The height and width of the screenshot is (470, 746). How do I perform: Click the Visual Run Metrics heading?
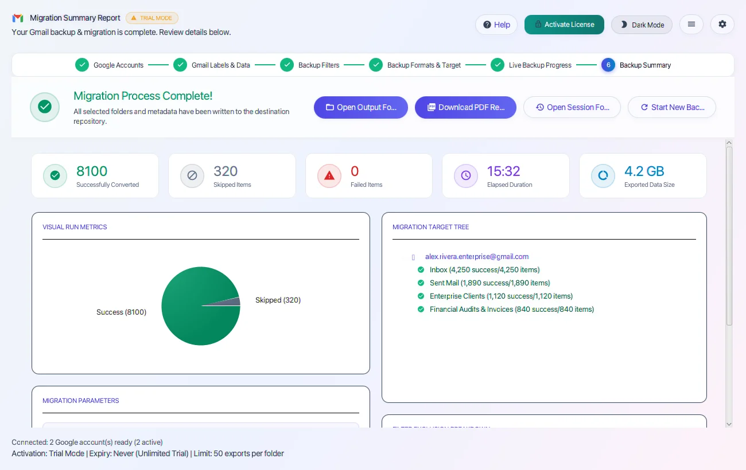tap(75, 227)
